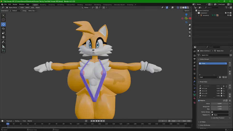Switch to the Sculpting workspace tab
The image size is (233, 131).
pyautogui.click(x=52, y=5)
